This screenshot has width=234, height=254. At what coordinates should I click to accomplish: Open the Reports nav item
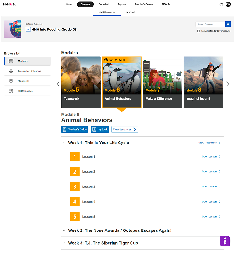point(122,4)
